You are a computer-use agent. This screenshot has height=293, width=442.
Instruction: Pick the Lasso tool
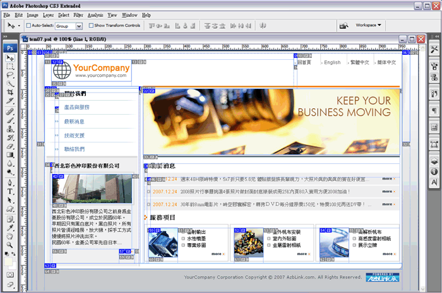click(10, 75)
